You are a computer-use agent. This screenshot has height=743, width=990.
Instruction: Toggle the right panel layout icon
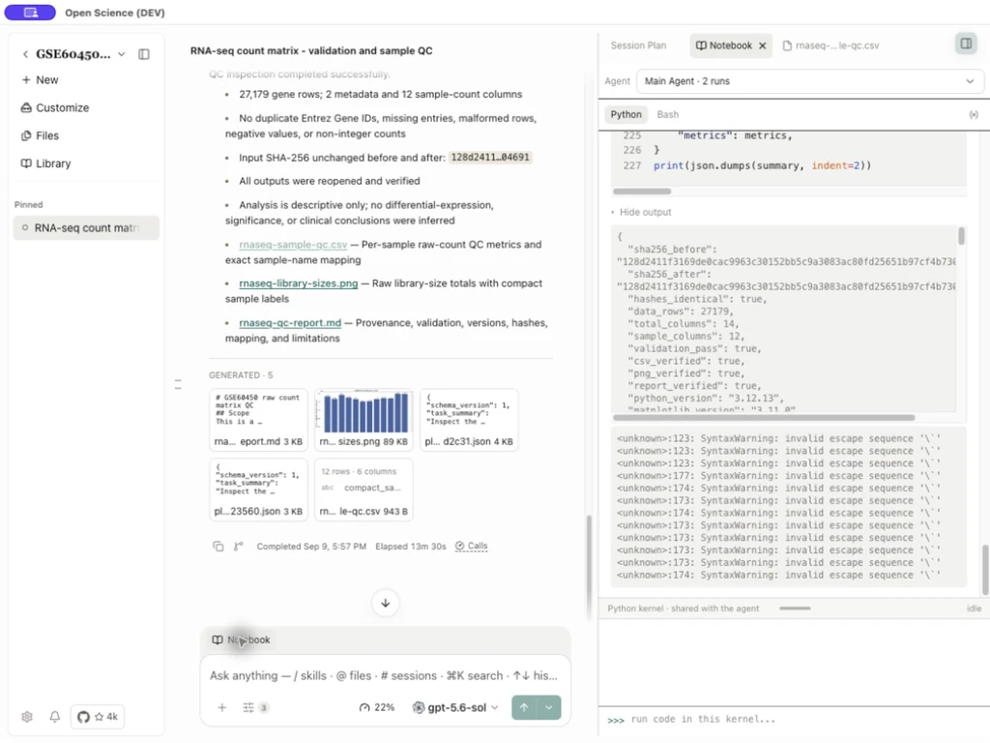[x=966, y=44]
